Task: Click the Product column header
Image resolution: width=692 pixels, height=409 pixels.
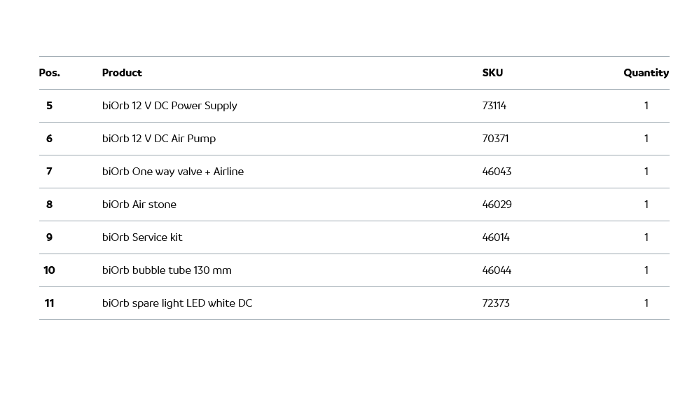Action: [122, 73]
